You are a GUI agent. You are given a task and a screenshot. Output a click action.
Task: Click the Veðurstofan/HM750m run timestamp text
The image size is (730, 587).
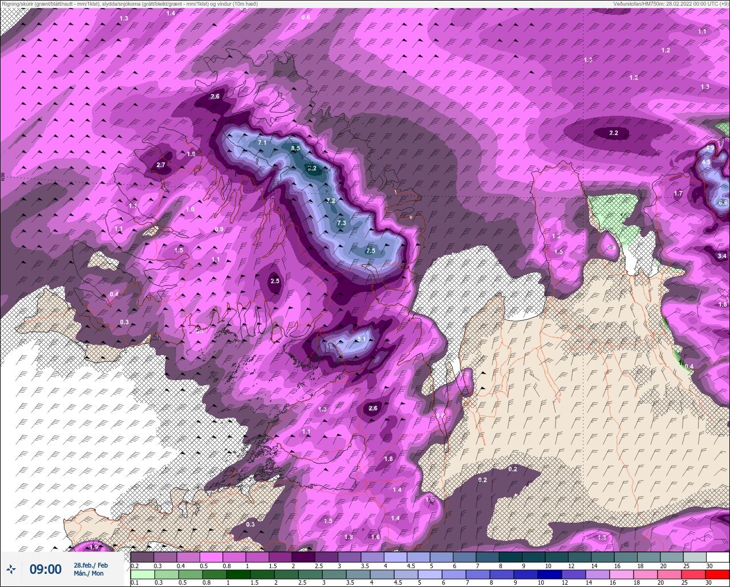671,3
